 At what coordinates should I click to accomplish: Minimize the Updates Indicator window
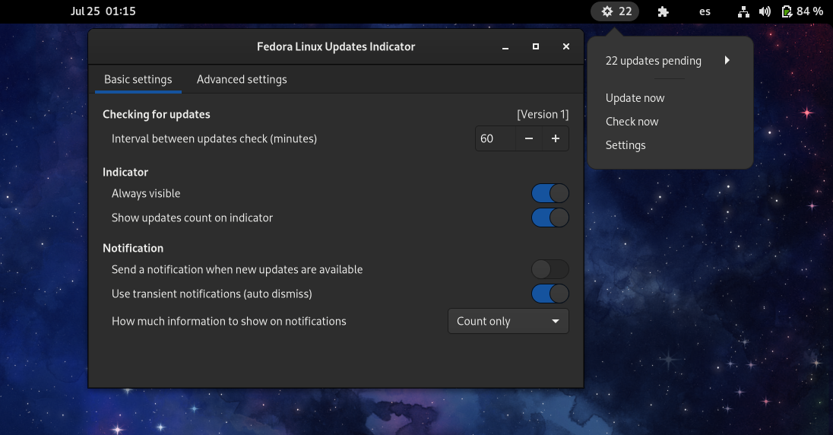click(505, 47)
